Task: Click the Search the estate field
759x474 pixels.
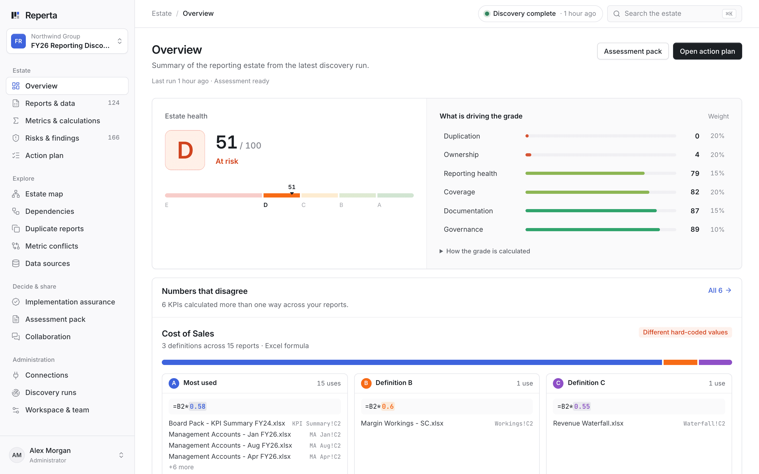Action: tap(674, 13)
